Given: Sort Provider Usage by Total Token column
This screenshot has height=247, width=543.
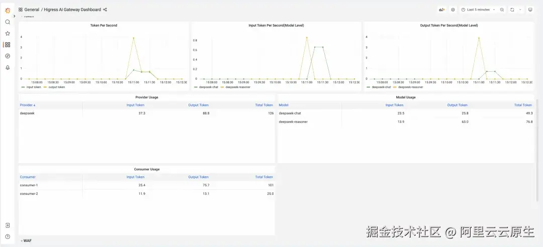Looking at the screenshot, I should [x=264, y=105].
